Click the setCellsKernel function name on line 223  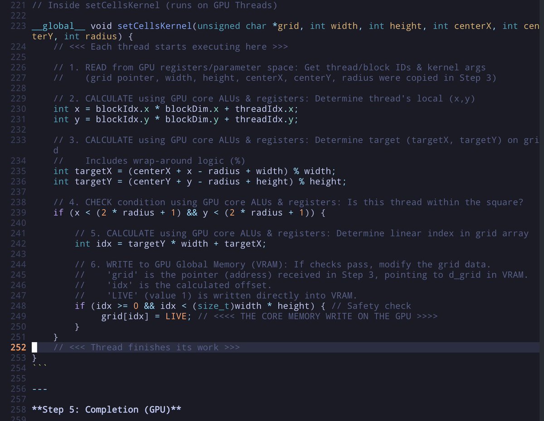pyautogui.click(x=155, y=26)
